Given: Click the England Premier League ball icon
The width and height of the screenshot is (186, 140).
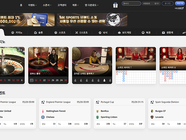Looking at the screenshot, I should pos(43,102).
